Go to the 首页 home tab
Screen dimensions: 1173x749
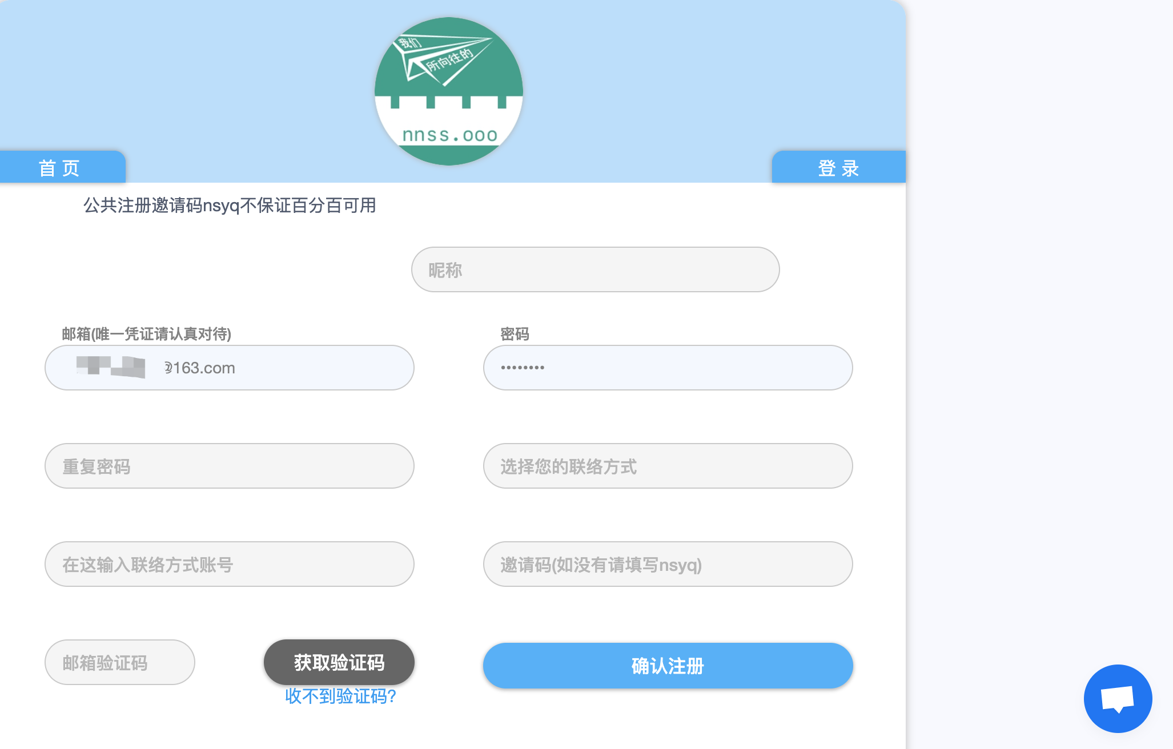[x=60, y=168]
